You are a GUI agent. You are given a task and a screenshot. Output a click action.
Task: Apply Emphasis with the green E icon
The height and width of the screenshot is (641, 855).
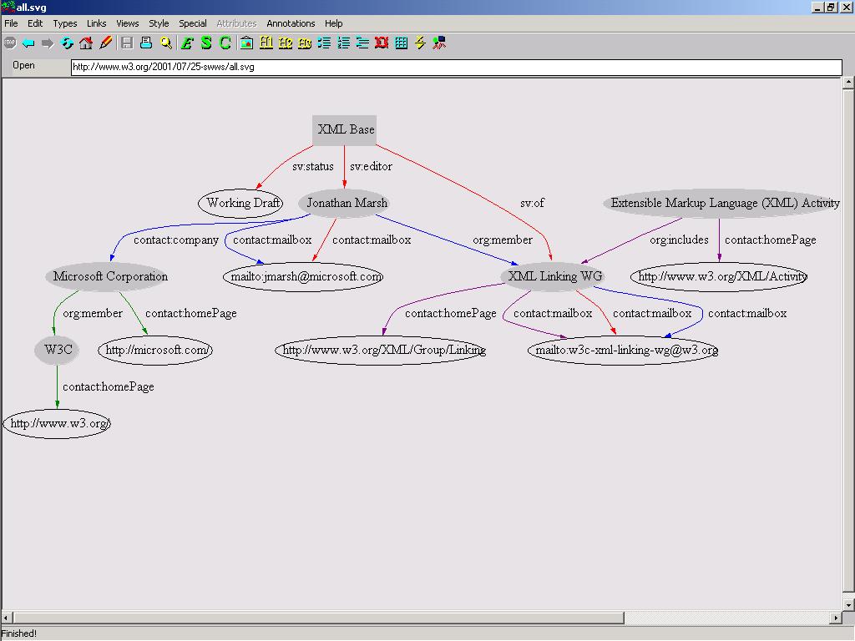point(187,43)
